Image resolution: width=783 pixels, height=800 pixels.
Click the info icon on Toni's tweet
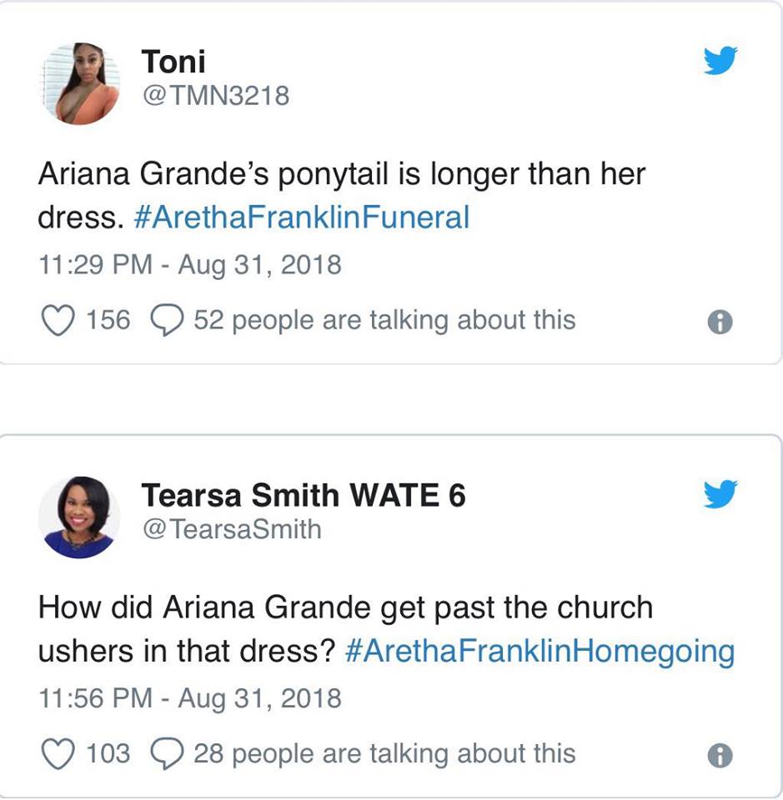(720, 322)
